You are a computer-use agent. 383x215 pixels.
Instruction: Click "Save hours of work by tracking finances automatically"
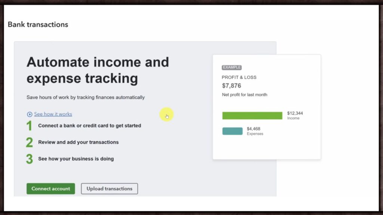tap(86, 97)
